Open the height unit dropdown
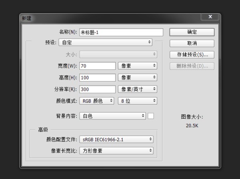This screenshot has width=240, height=179. 138,77
